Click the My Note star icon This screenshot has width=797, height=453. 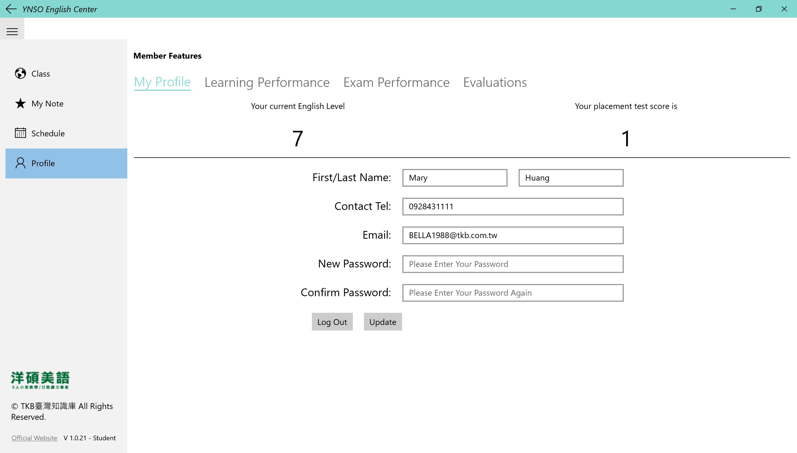pyautogui.click(x=20, y=103)
